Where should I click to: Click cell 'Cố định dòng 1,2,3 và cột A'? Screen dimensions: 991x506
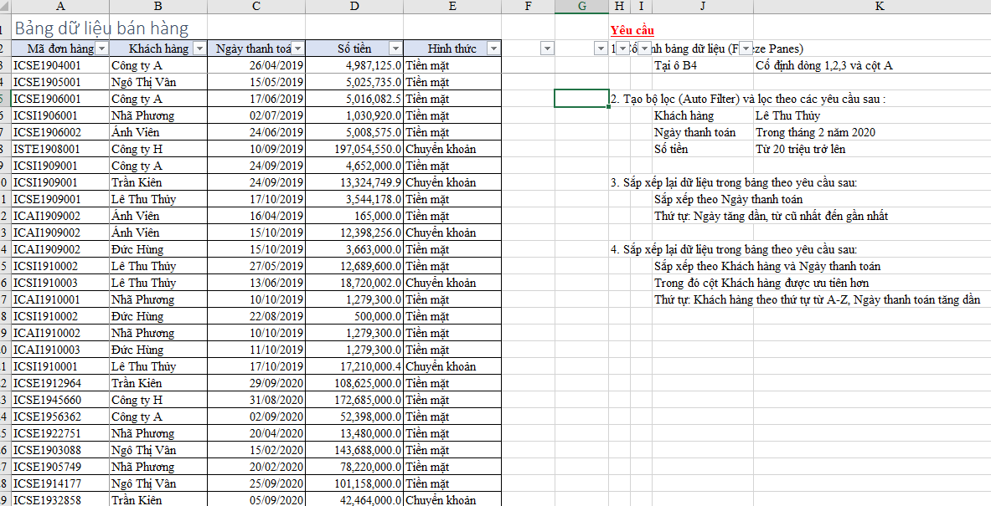(x=824, y=65)
